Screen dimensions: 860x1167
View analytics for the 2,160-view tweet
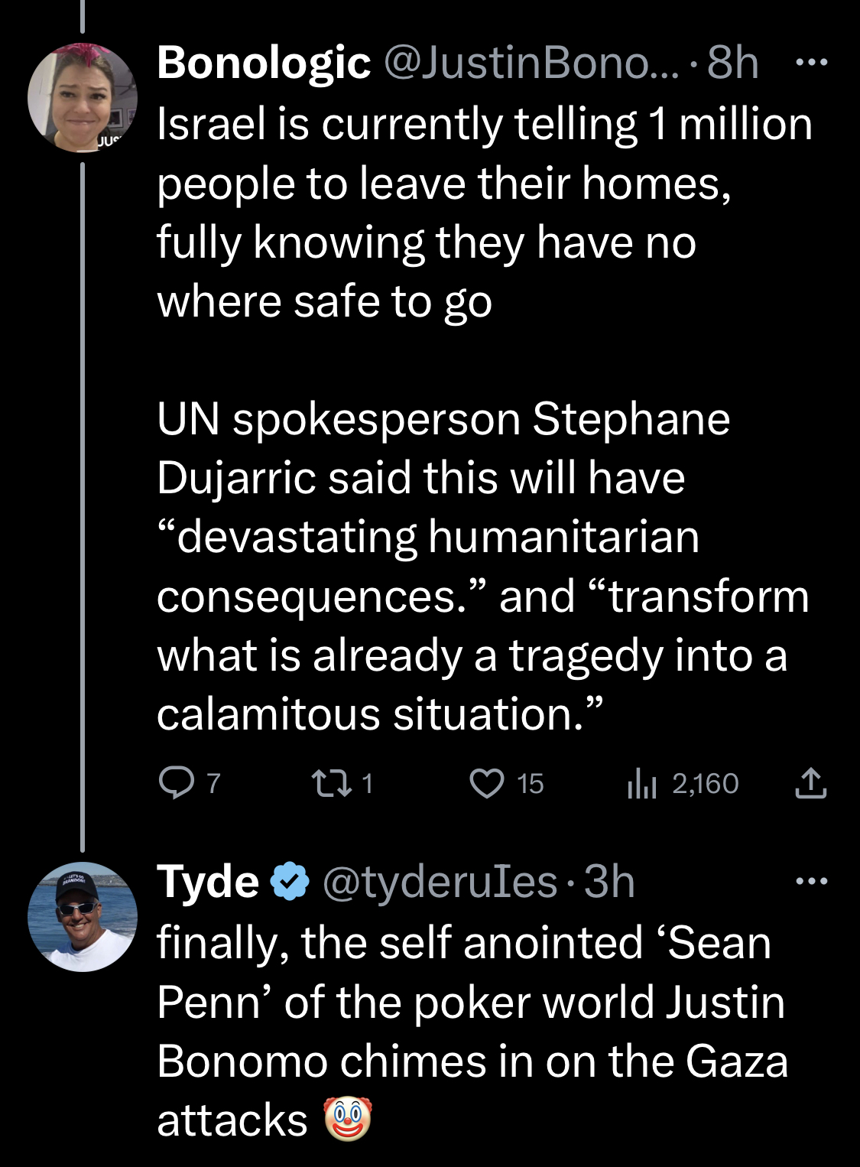coord(642,783)
